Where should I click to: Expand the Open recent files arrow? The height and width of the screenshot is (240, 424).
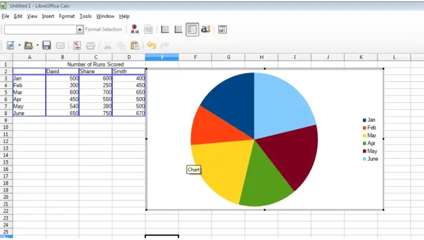[x=37, y=45]
